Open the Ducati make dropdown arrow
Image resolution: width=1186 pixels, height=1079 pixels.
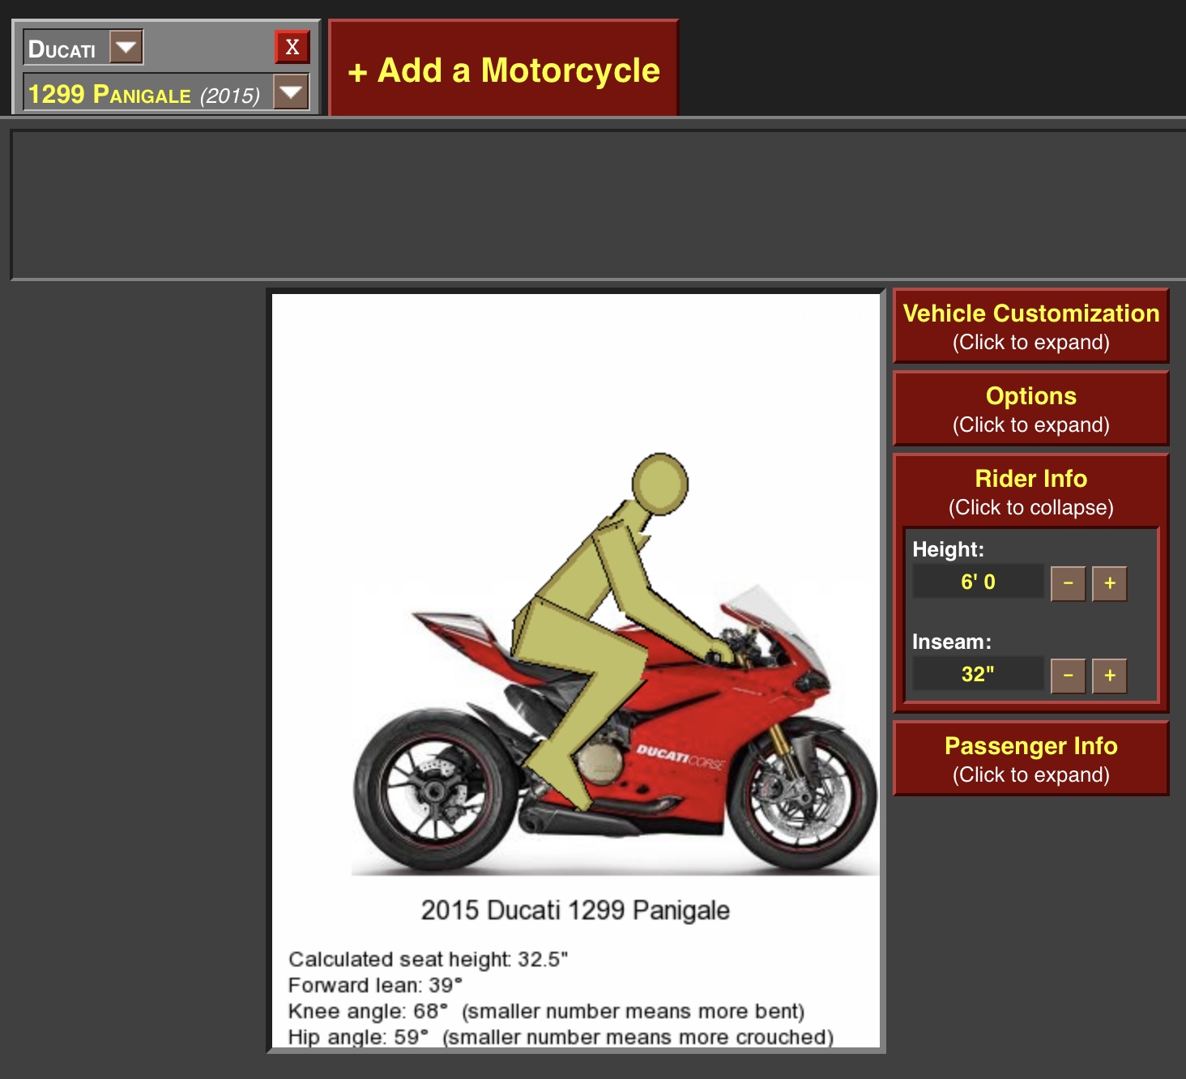pyautogui.click(x=126, y=47)
